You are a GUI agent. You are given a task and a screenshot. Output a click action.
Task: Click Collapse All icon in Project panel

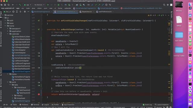20,12
